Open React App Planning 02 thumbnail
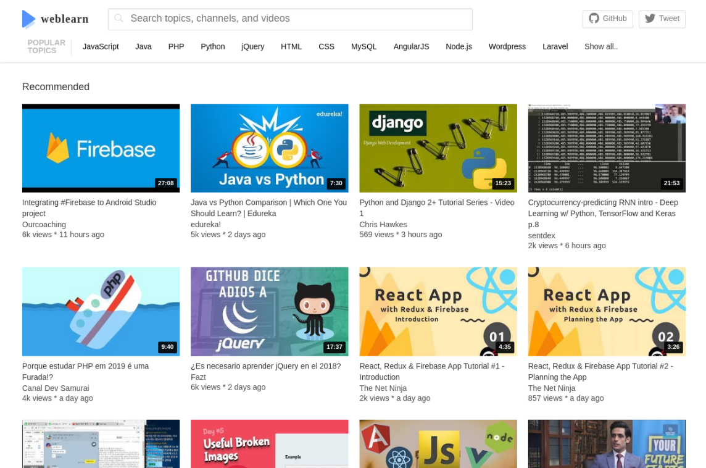 pos(607,312)
